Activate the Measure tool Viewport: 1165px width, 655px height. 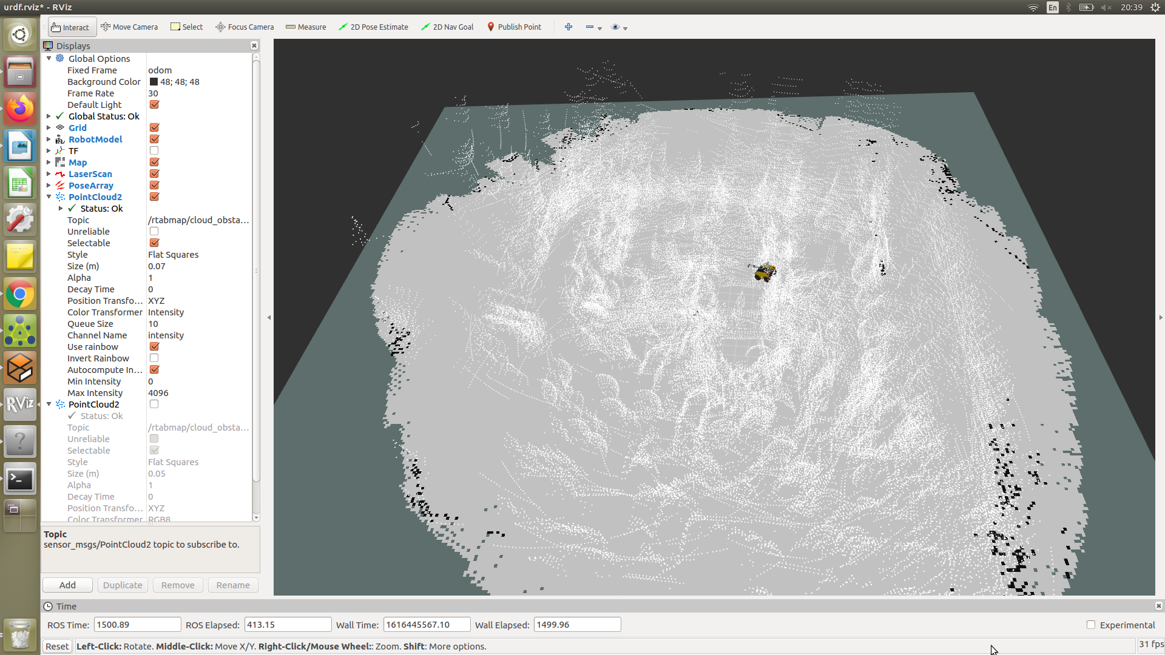coord(306,27)
